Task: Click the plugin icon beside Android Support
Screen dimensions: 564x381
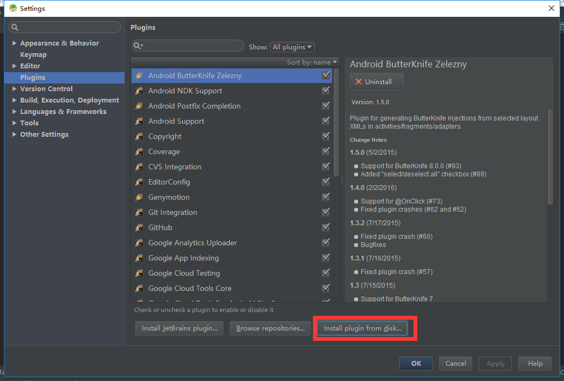Action: click(x=139, y=121)
